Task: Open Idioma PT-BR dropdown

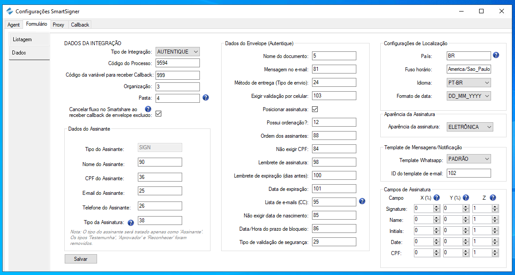Action: point(469,82)
